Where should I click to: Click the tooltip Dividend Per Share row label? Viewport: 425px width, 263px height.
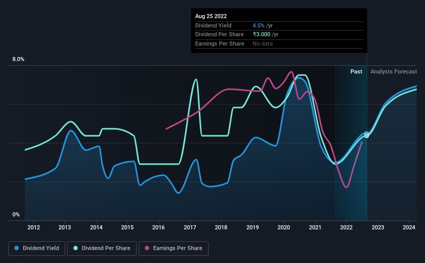[x=219, y=35]
